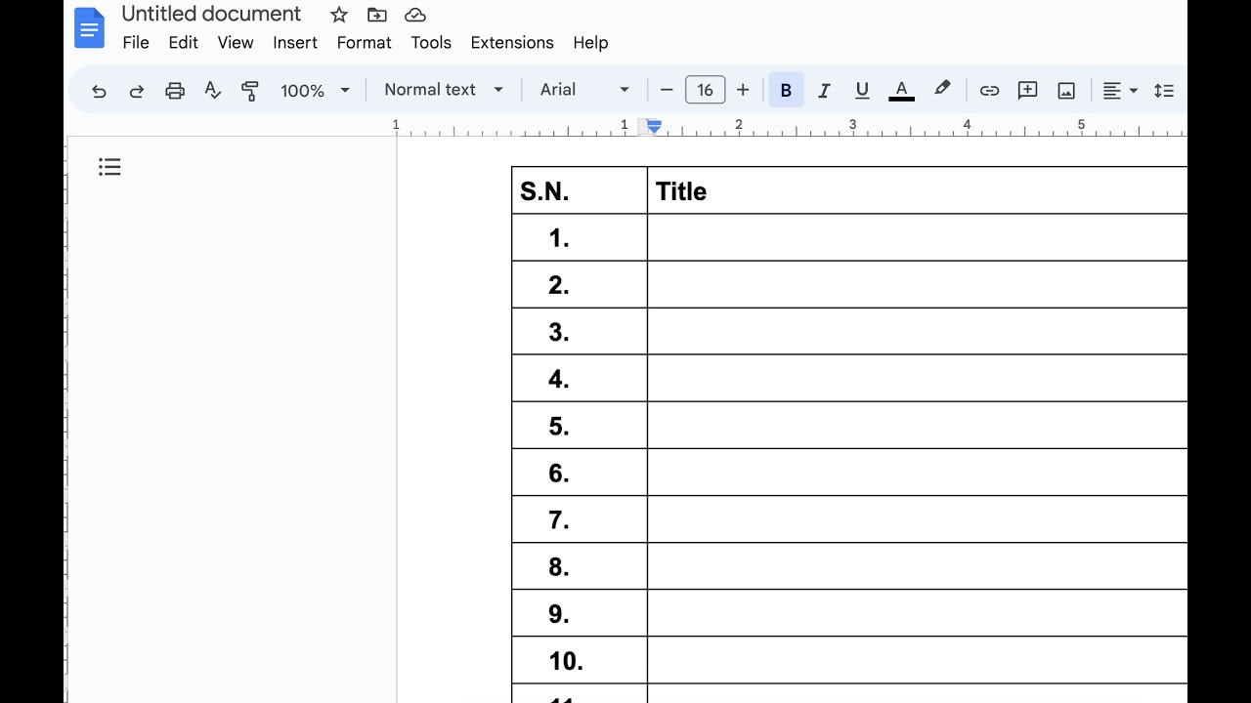
Task: Click the table cell containing '10.'
Action: pos(580,660)
